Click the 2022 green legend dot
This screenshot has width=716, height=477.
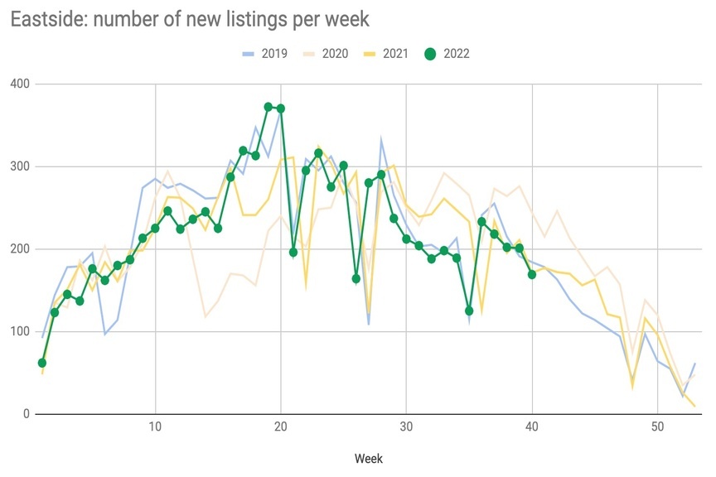tap(430, 54)
